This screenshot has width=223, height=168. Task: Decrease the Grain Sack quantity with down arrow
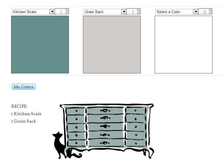(139, 13)
